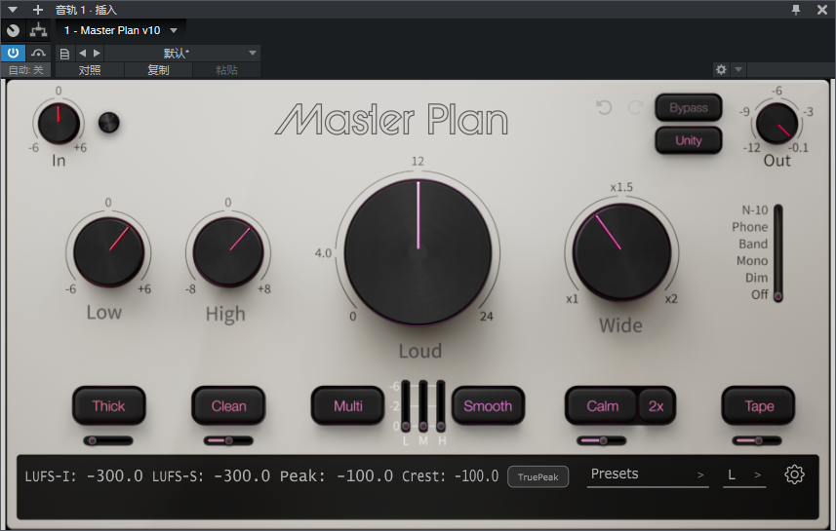Click the High knob
The image size is (836, 531).
point(228,252)
